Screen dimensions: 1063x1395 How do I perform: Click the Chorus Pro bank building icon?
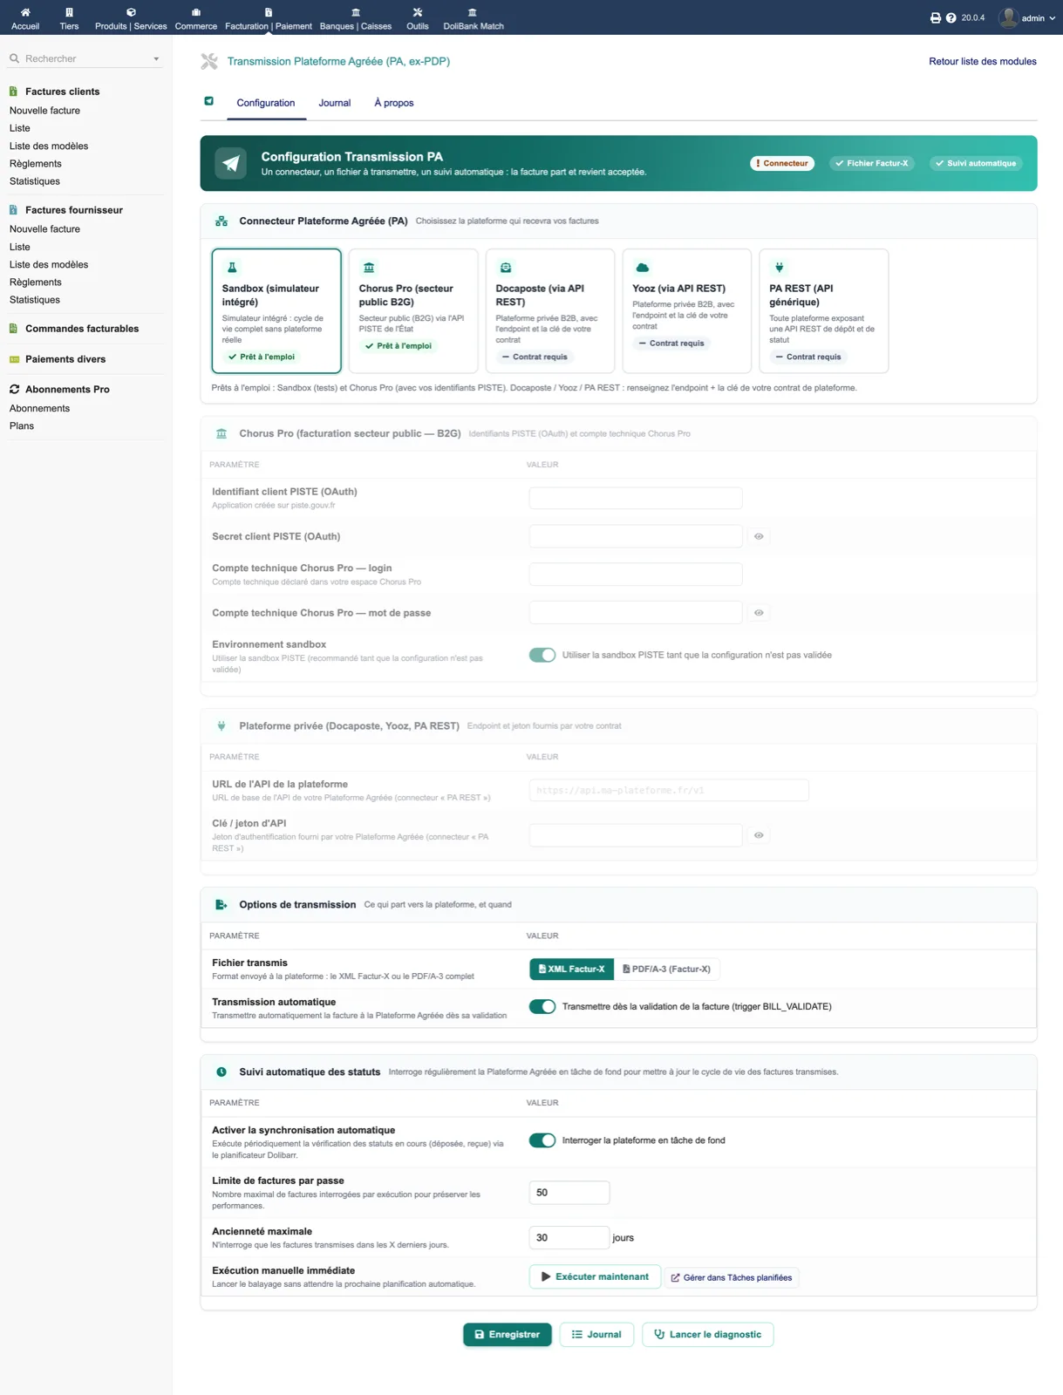tap(369, 268)
